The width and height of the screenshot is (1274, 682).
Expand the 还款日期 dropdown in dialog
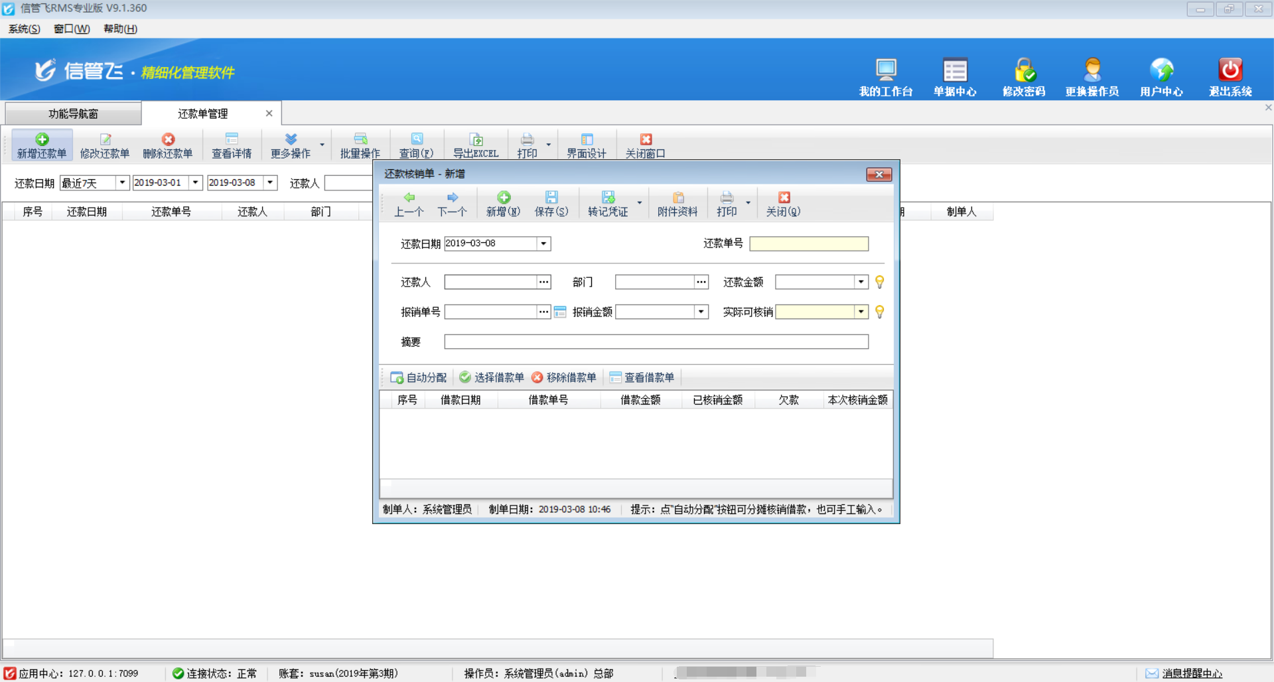tap(543, 243)
